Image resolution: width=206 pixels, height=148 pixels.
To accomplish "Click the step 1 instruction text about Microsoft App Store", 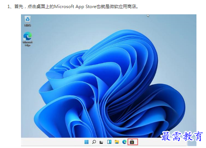I will point(73,7).
